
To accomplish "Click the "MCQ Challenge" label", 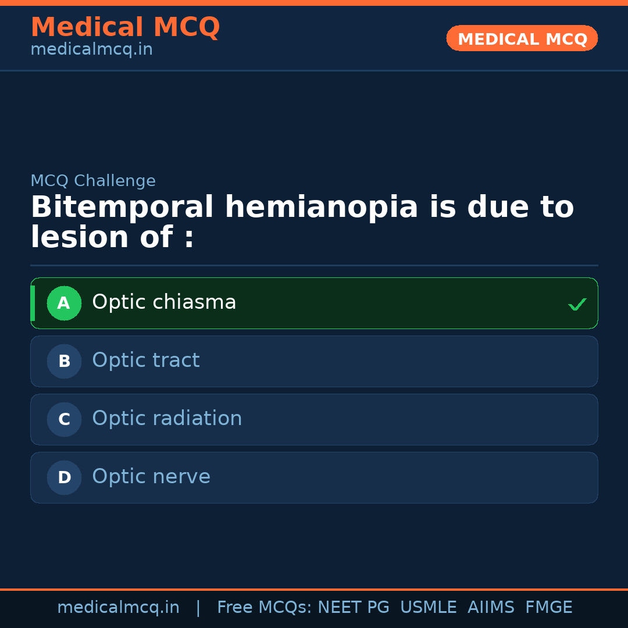I will (93, 181).
